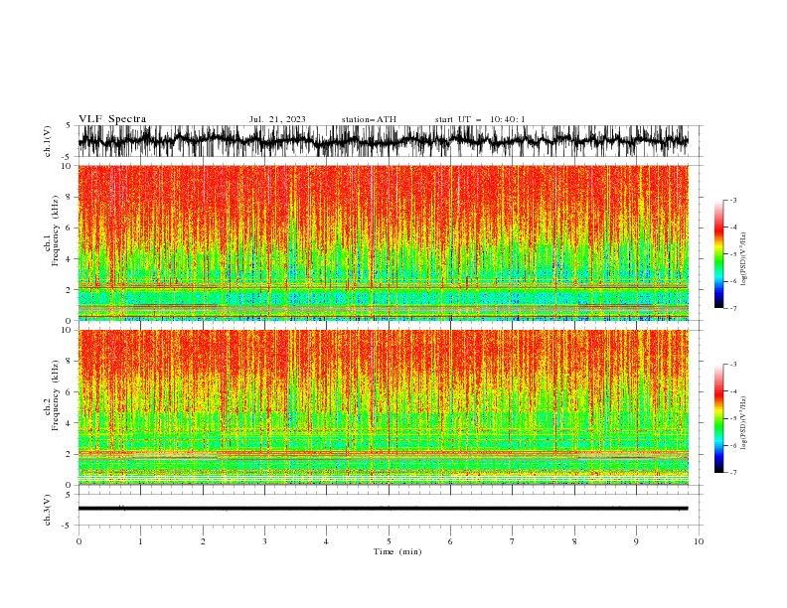Click inside the ch.1 spectrogram panel
Screen dimensions: 787x608
coord(383,242)
